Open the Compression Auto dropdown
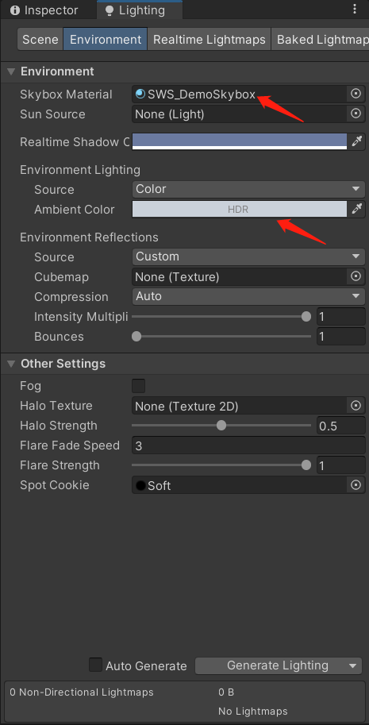Image resolution: width=369 pixels, height=725 pixels. click(x=248, y=296)
